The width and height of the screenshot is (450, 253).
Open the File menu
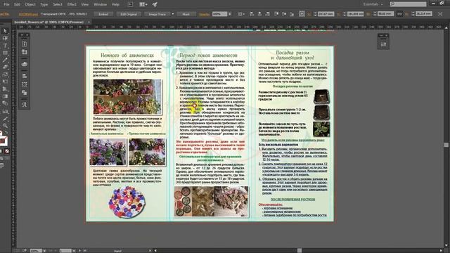pos(6,4)
